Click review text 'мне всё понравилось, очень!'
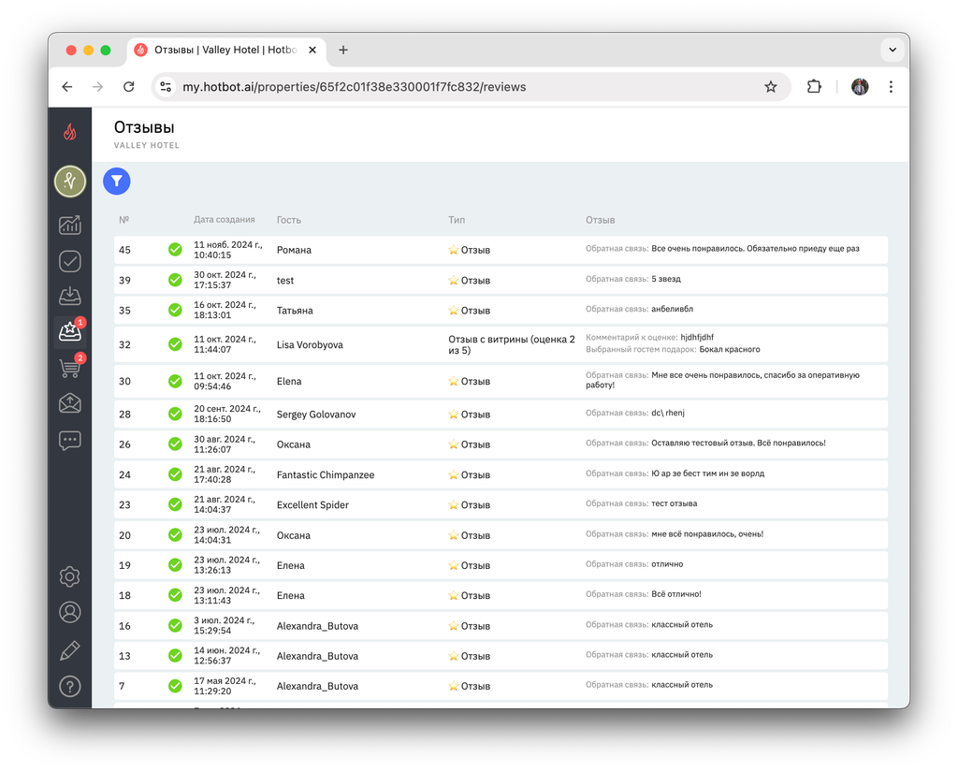This screenshot has width=958, height=772. click(x=707, y=533)
